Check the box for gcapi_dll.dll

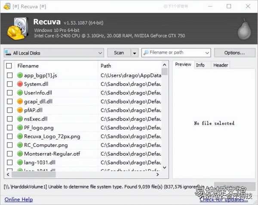(x=10, y=102)
